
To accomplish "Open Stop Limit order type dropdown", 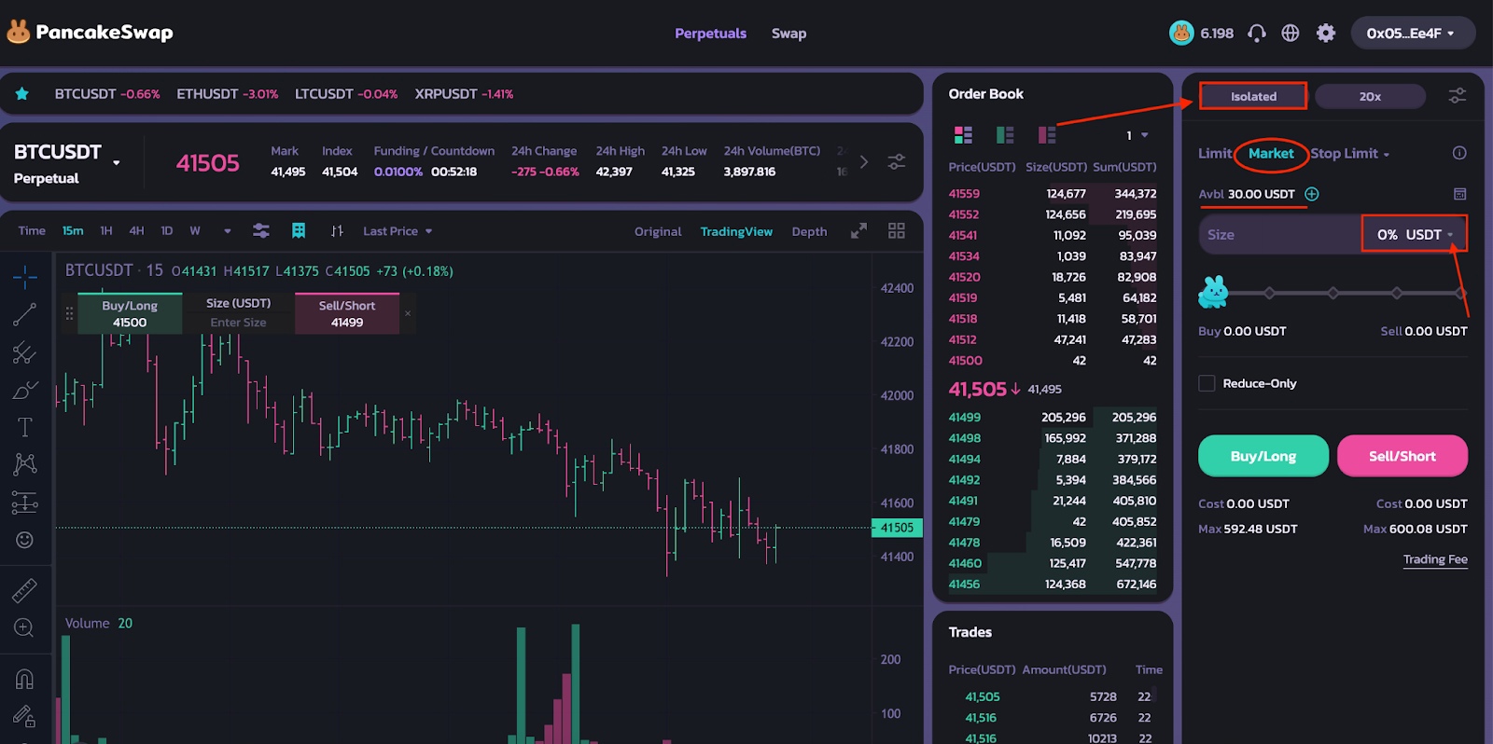I will (x=1349, y=154).
